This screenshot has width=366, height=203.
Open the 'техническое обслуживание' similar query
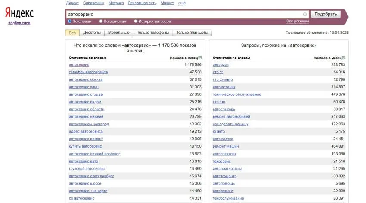click(237, 94)
